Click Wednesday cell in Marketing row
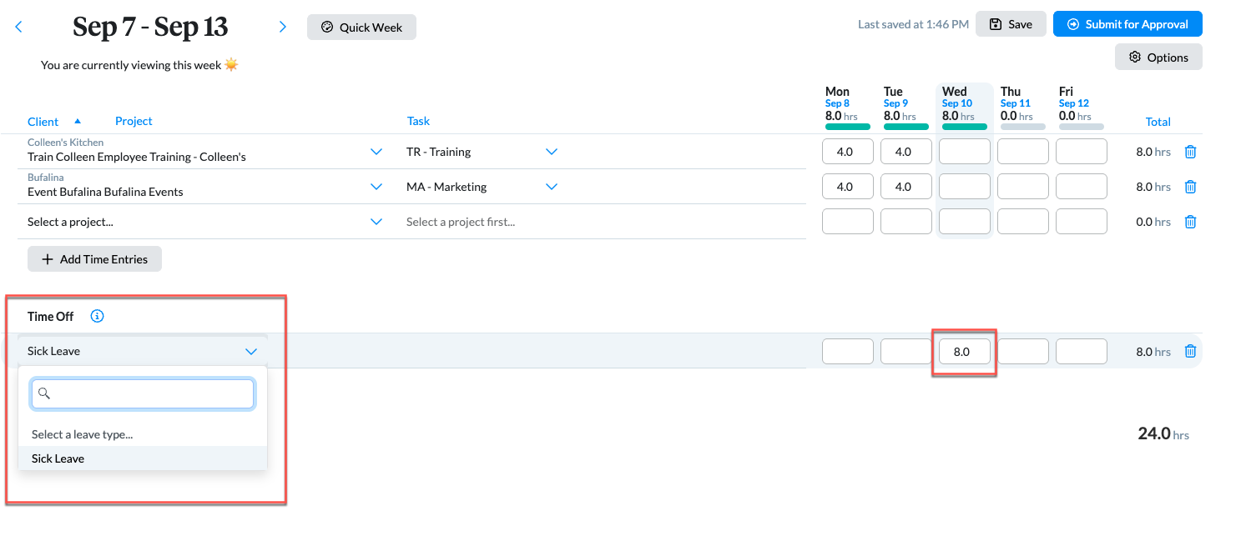 tap(965, 187)
